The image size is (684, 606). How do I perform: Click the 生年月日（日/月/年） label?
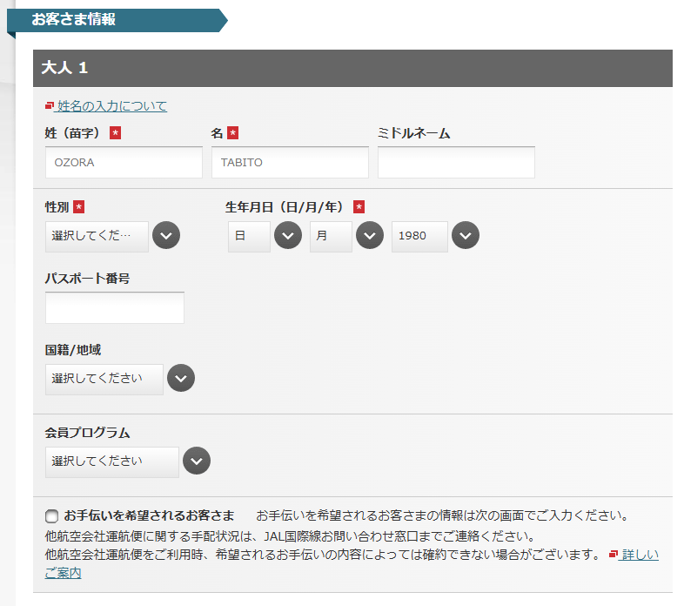[285, 207]
